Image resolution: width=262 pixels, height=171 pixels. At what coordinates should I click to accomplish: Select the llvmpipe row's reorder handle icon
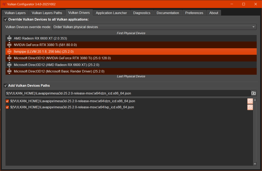pos(9,51)
